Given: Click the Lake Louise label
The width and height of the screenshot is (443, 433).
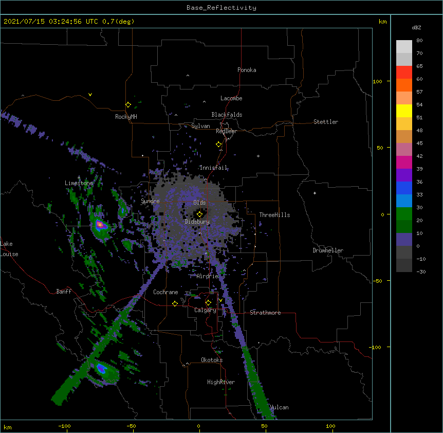Looking at the screenshot, I should (x=9, y=249).
